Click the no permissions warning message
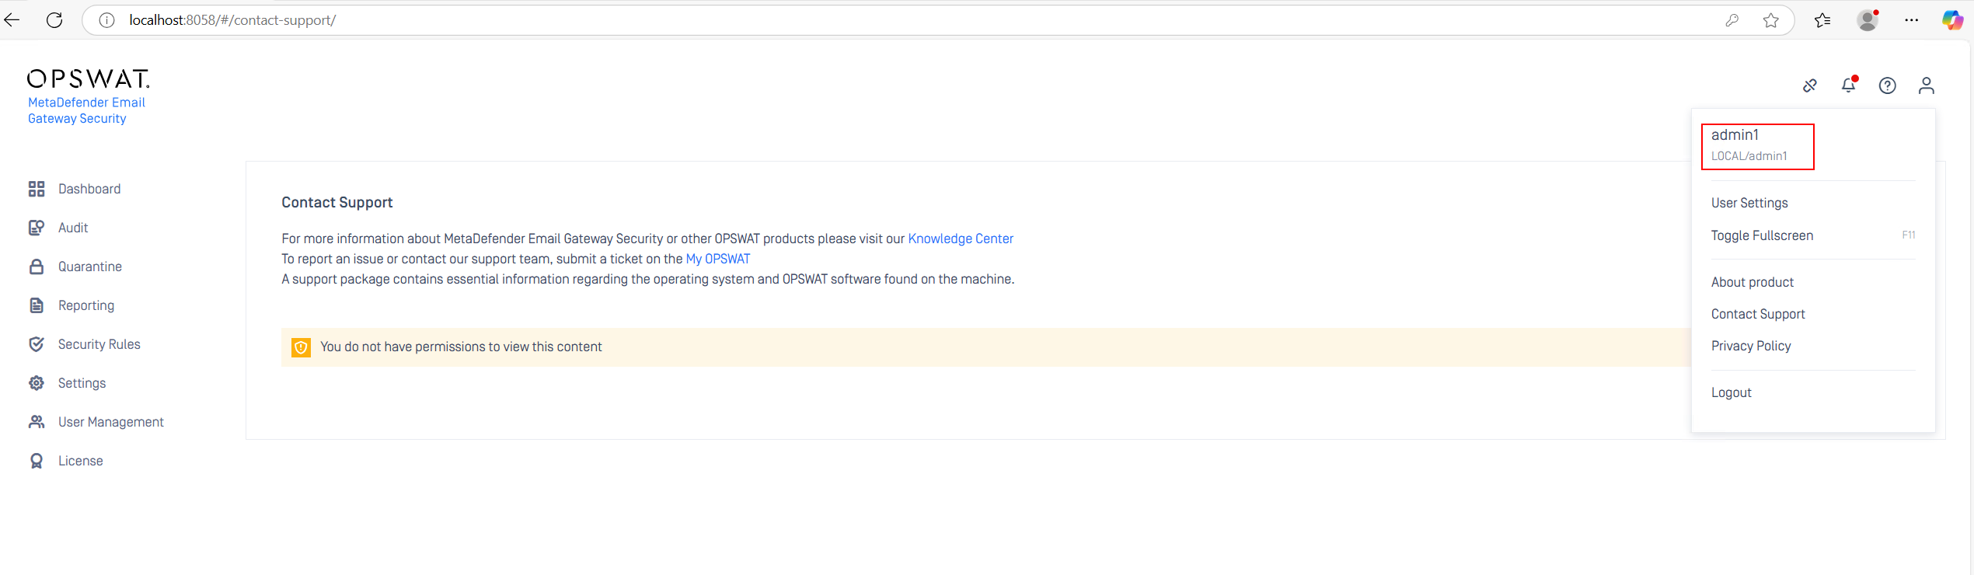1974x575 pixels. coord(461,347)
